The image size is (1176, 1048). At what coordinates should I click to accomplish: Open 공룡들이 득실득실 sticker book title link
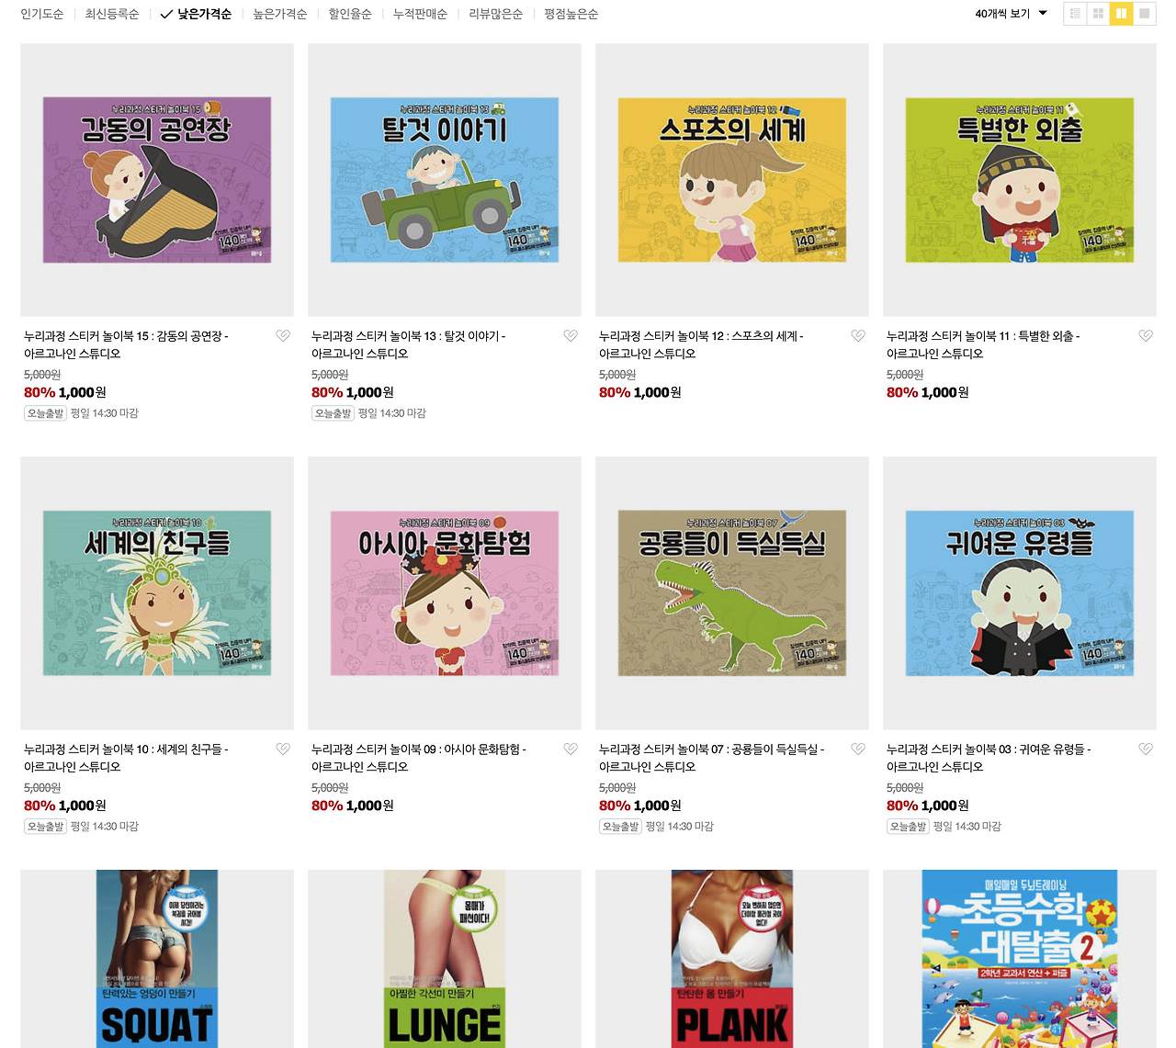click(x=712, y=758)
